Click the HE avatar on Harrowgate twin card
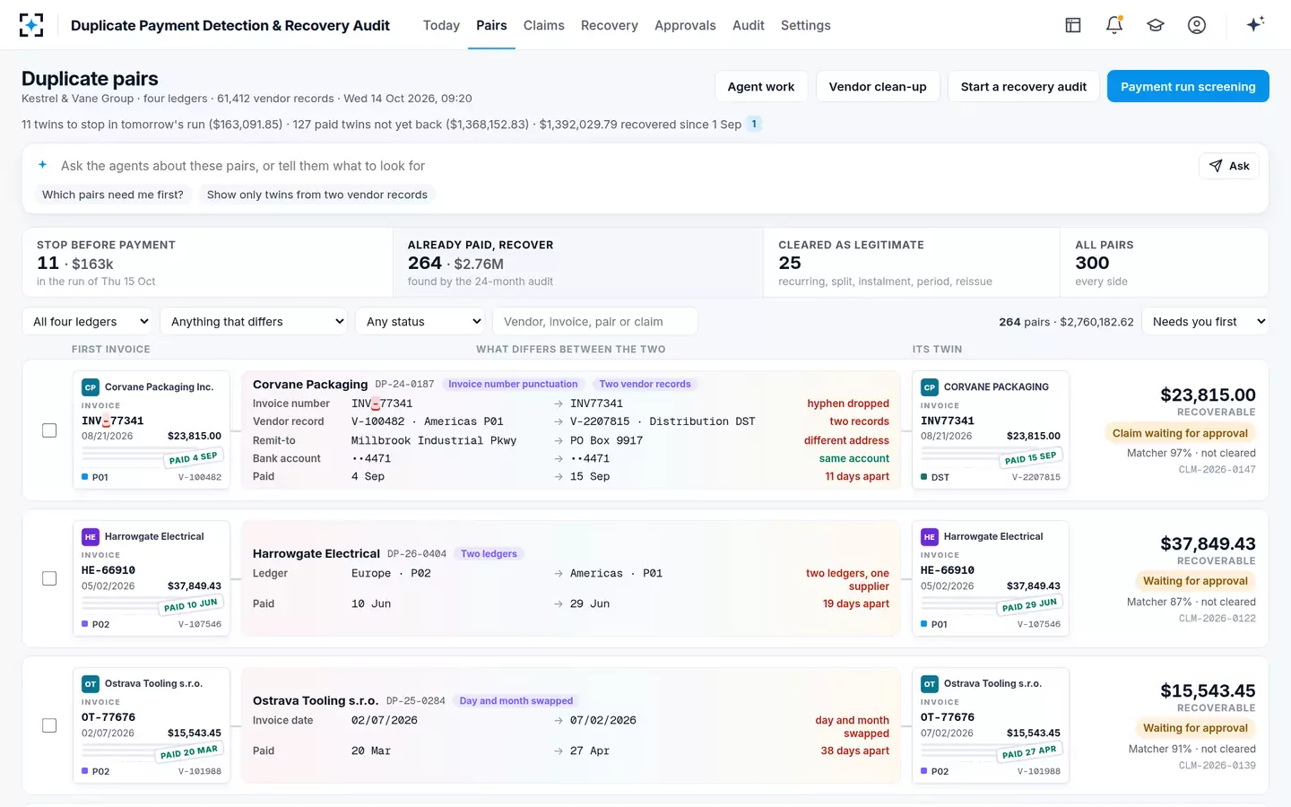Screen dimensions: 1291x807 click(x=930, y=537)
